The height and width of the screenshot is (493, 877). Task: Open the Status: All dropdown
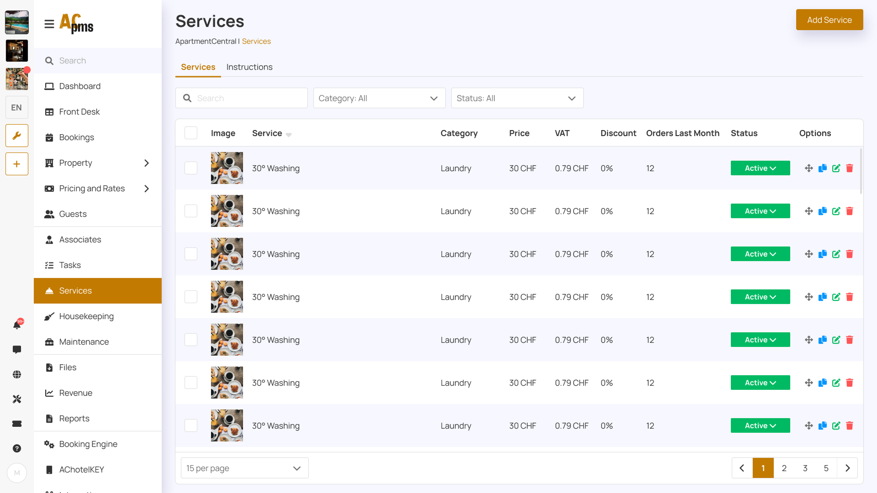coord(517,98)
